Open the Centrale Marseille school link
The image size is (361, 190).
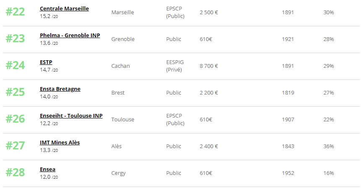[64, 8]
